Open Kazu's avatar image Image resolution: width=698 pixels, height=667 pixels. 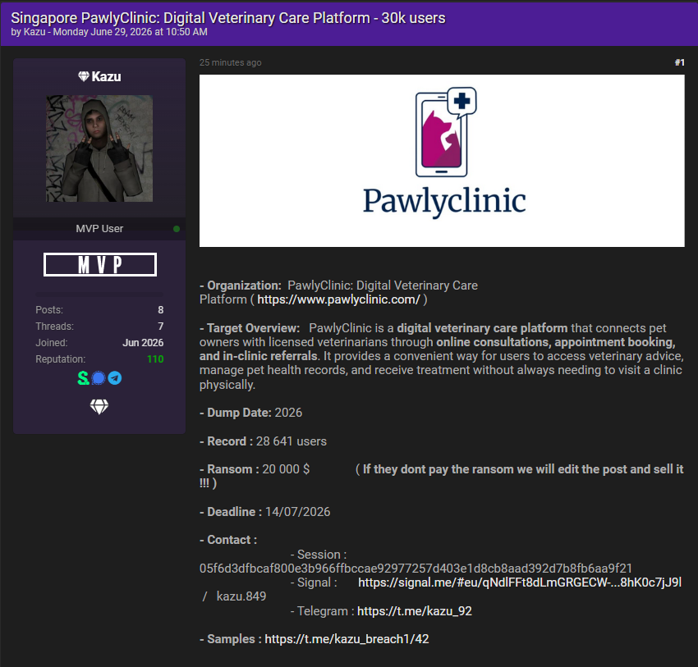pyautogui.click(x=99, y=148)
